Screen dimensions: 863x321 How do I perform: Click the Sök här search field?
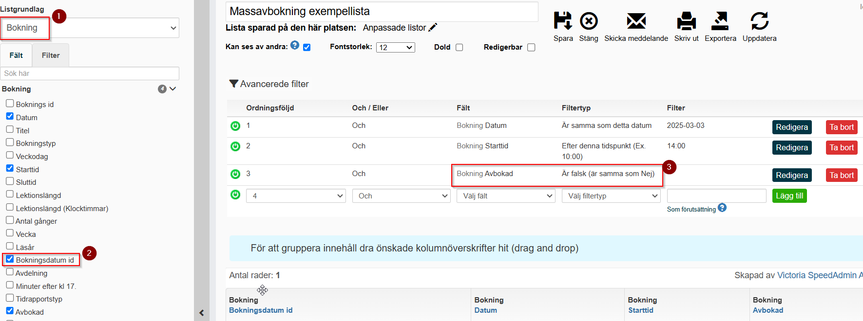point(90,73)
